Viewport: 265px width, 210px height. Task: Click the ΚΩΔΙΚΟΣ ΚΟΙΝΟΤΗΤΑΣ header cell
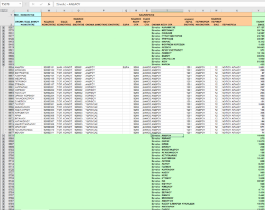click(49, 21)
